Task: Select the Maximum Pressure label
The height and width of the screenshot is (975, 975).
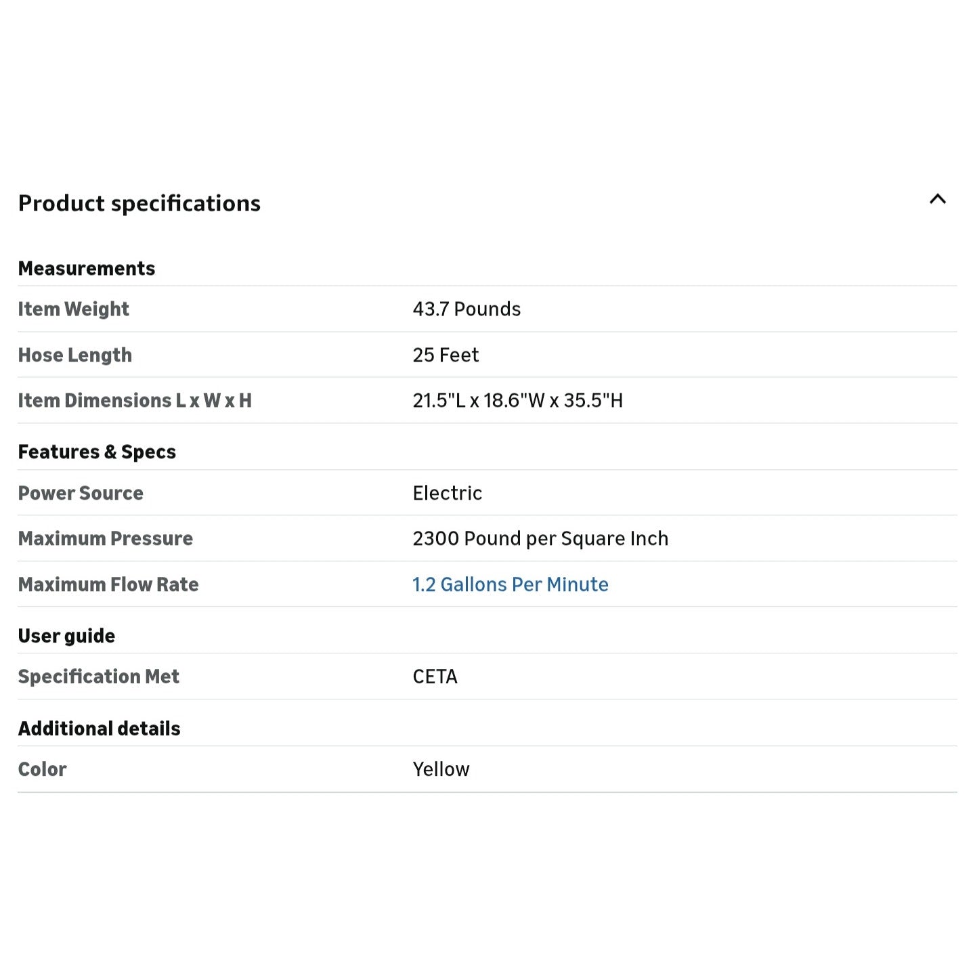Action: pos(106,538)
